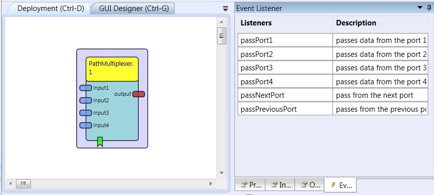The image size is (434, 195).
Task: Pin the Event Listener panel
Action: pyautogui.click(x=429, y=8)
